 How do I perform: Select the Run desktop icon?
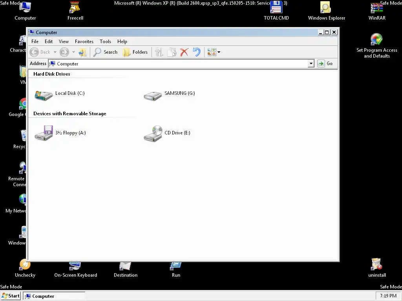(x=176, y=270)
